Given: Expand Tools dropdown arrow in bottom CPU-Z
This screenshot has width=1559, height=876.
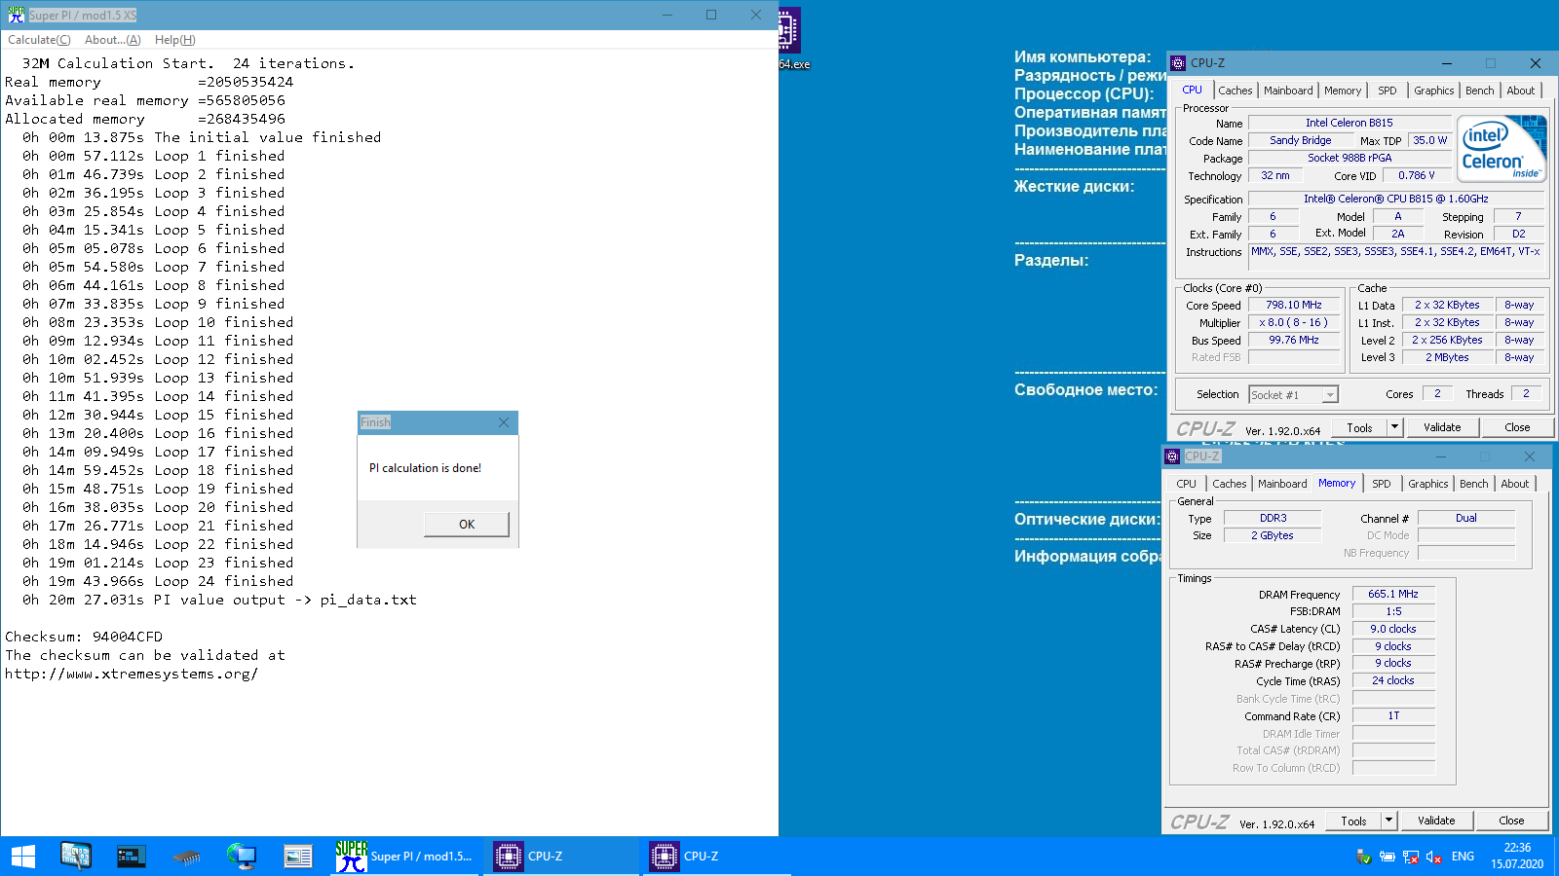Looking at the screenshot, I should (1388, 821).
